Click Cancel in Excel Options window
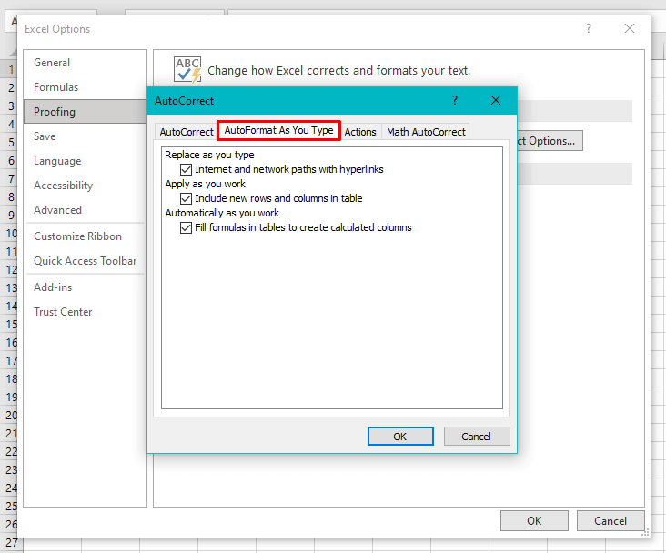The image size is (666, 553). 610,521
